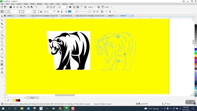Toggle show guidelines button
The width and height of the screenshot is (197, 111).
click(x=81, y=7)
